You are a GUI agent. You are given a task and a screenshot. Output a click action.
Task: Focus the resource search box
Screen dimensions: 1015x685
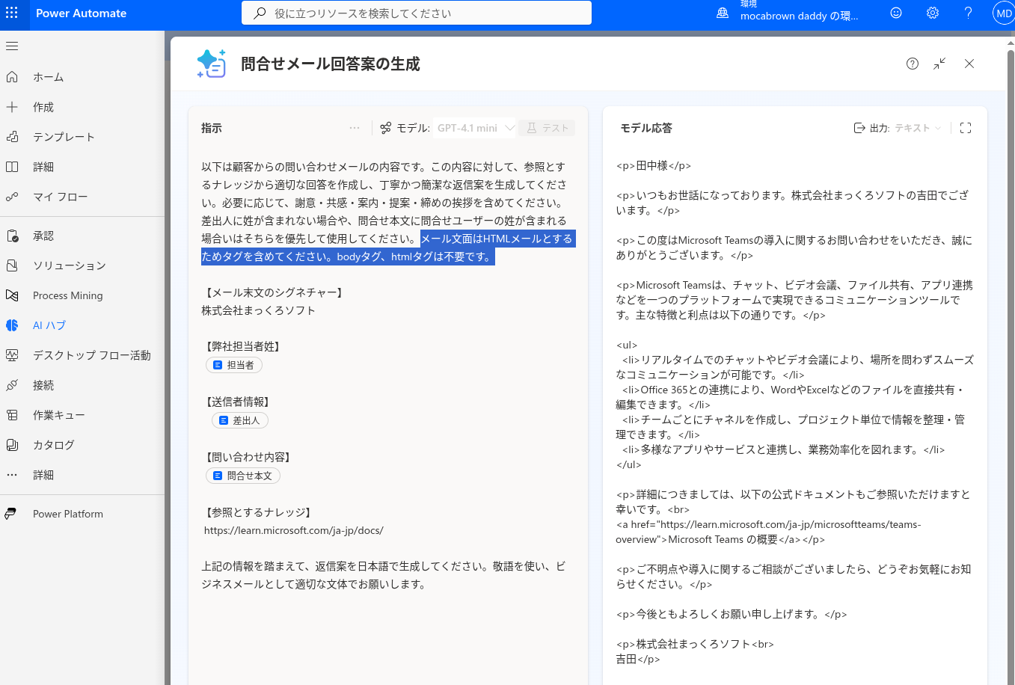[x=417, y=13]
